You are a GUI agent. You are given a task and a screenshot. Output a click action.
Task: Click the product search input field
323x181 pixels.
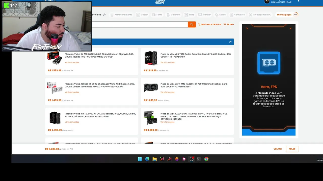[x=140, y=24]
